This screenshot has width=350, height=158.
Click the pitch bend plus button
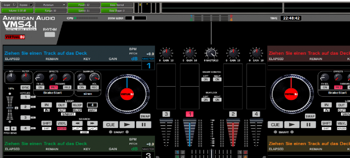pyautogui.click(x=14, y=128)
